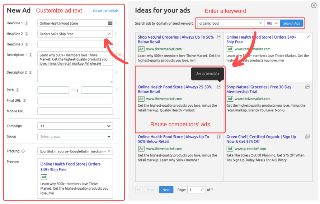Image resolution: width=320 pixels, height=204 pixels.
Task: Click info icon next to Headline 3
Action: [26, 44]
